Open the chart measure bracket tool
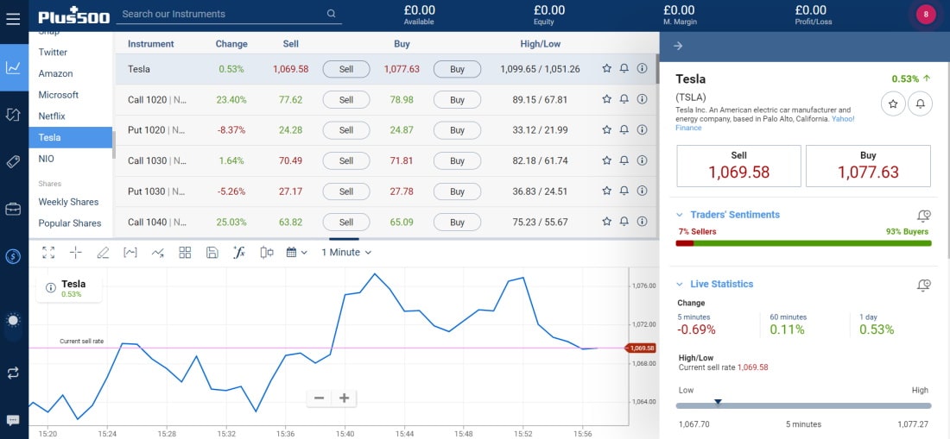This screenshot has height=439, width=950. pyautogui.click(x=130, y=252)
